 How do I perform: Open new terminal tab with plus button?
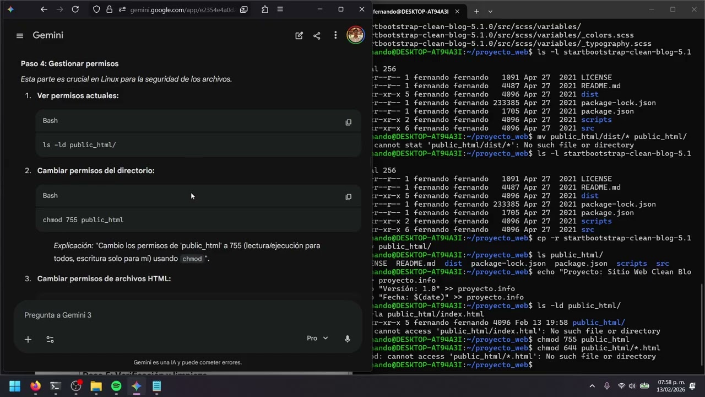point(476,11)
